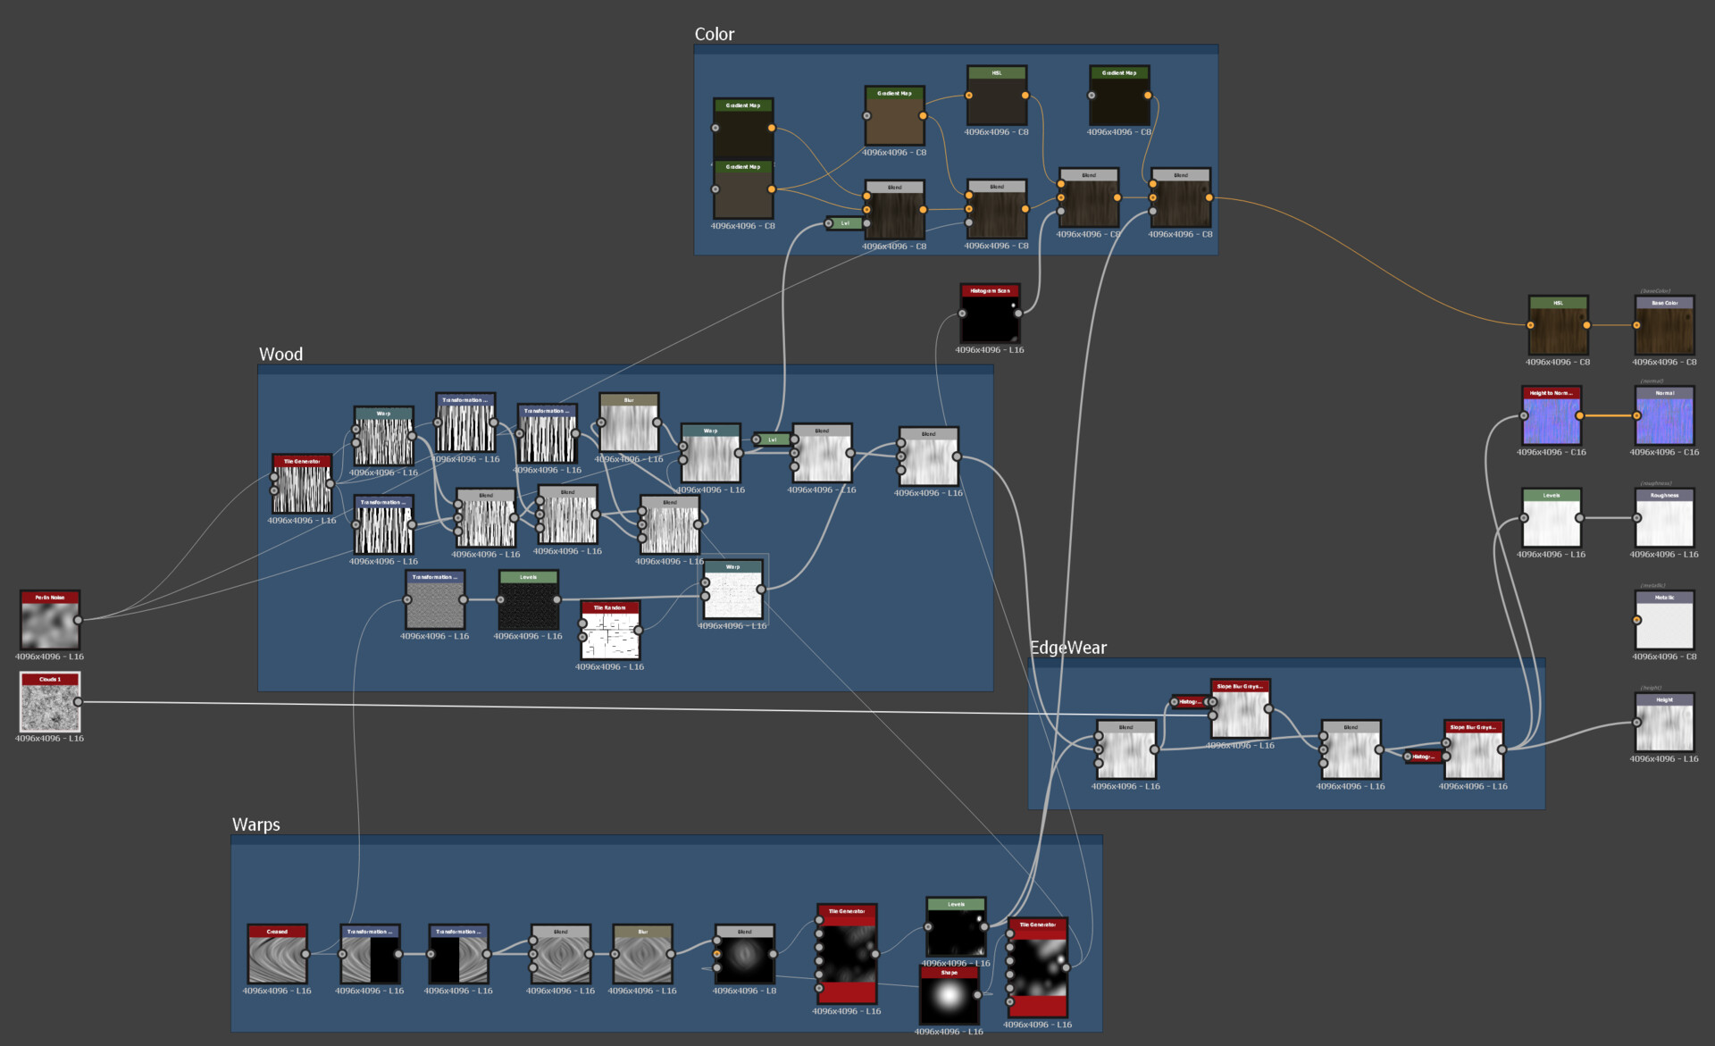Screen dimensions: 1715x1046
Task: Select the Height to Normal node
Action: coord(1552,416)
